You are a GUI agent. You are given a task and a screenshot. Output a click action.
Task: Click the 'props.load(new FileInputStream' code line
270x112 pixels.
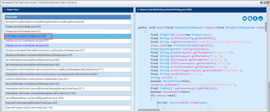point(182,45)
